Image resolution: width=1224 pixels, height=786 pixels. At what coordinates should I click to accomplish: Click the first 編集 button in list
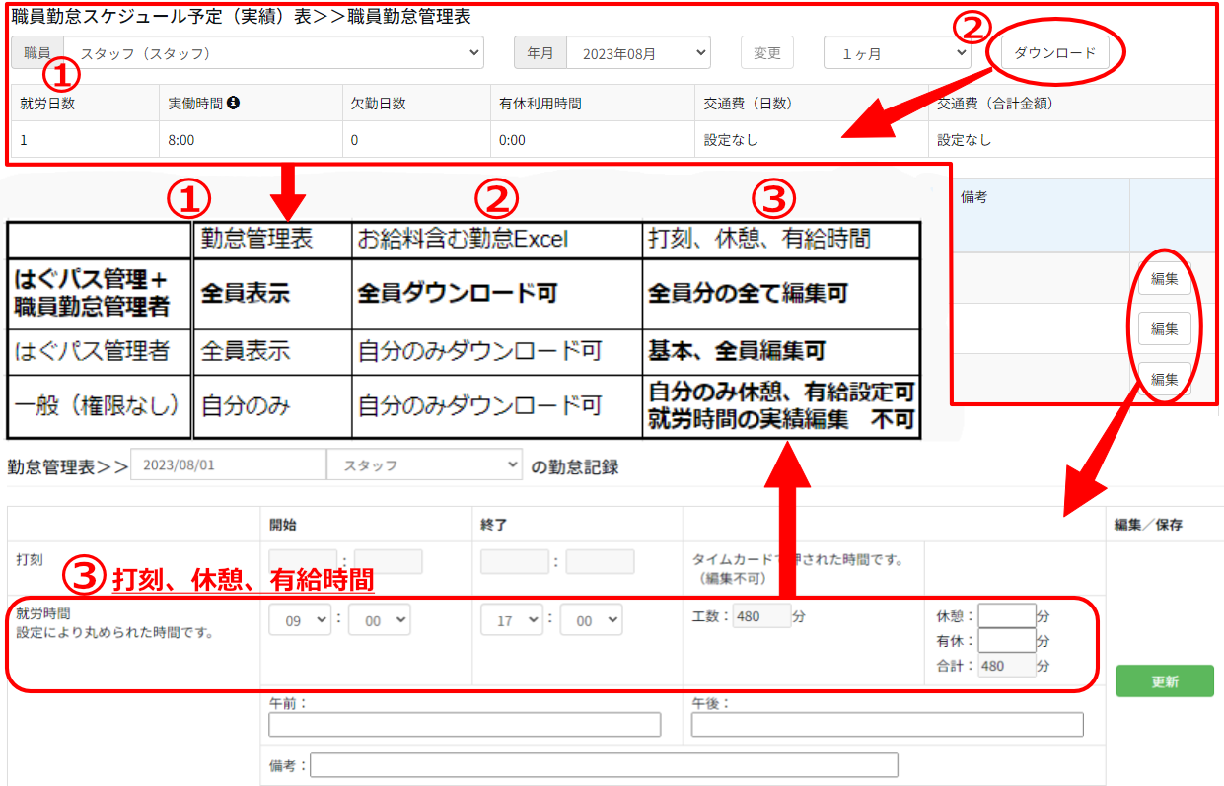pyautogui.click(x=1164, y=279)
